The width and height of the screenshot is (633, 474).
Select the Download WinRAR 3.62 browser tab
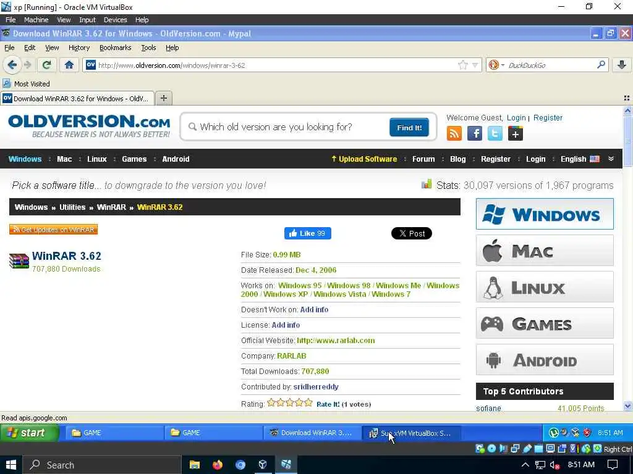[x=77, y=98]
